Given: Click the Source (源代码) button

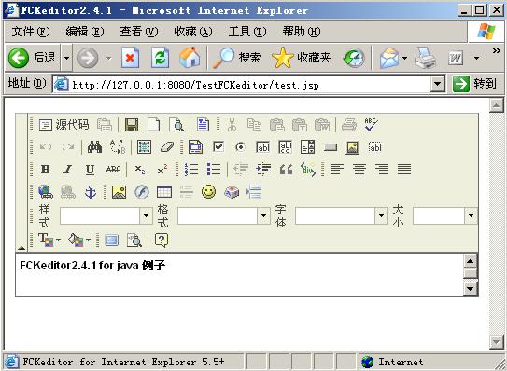Looking at the screenshot, I should [64, 125].
